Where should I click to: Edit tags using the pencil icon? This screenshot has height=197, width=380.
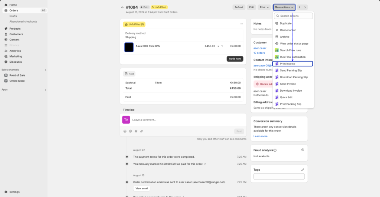(302, 170)
